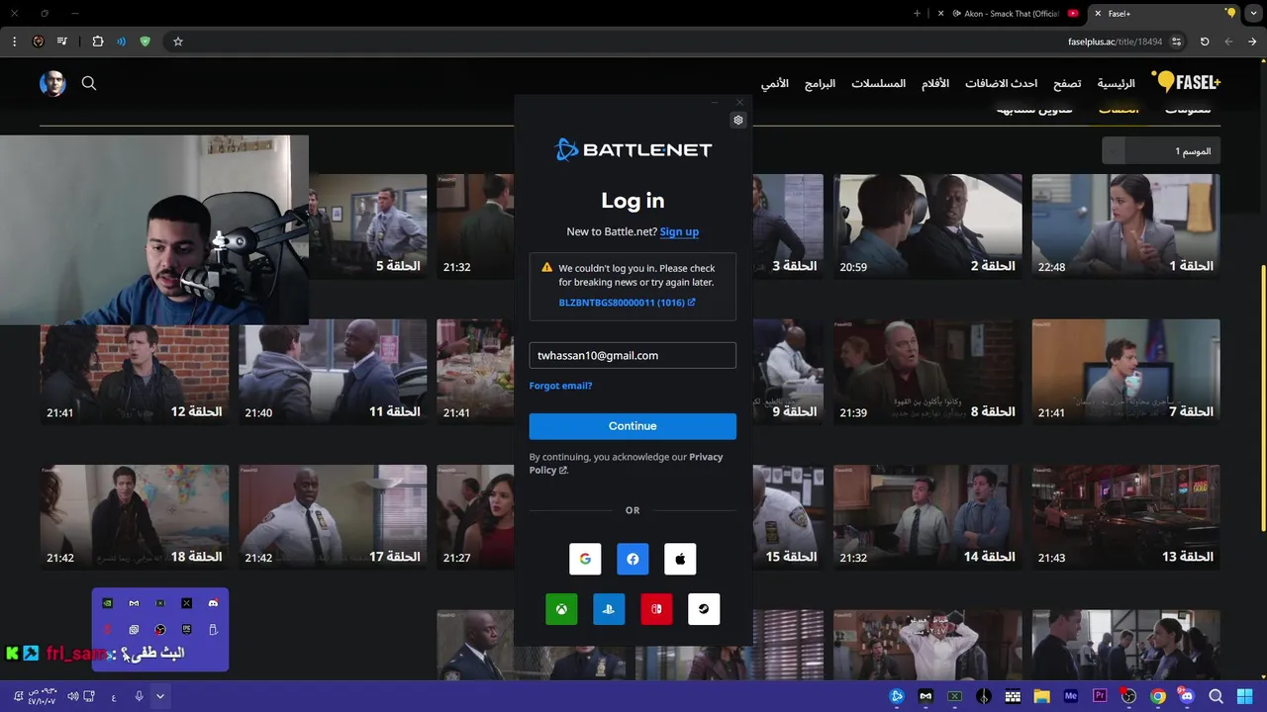This screenshot has height=712, width=1267.
Task: Bookmark page with star icon
Action: [178, 42]
